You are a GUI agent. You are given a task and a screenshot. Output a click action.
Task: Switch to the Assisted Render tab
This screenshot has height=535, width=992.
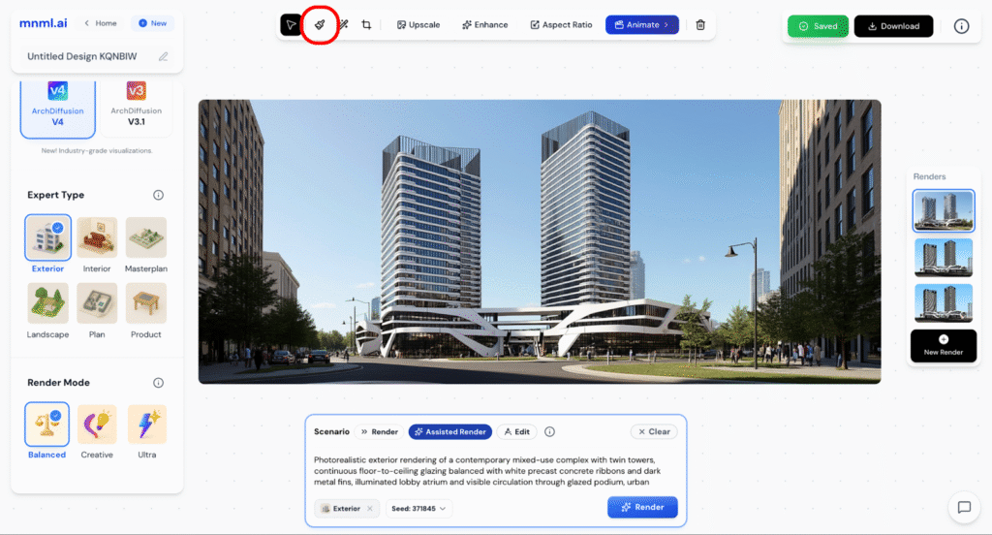click(x=450, y=432)
